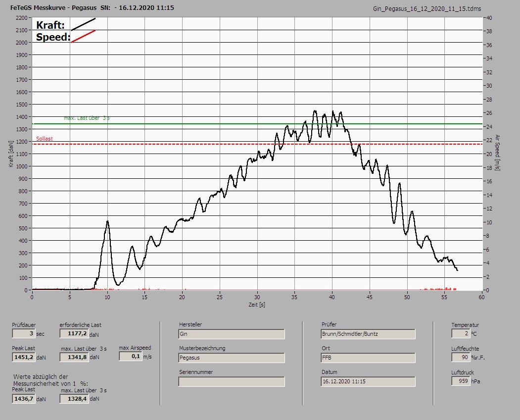520x420 pixels.
Task: Click the 2200 tick on Kraft axis
Action: 21,18
